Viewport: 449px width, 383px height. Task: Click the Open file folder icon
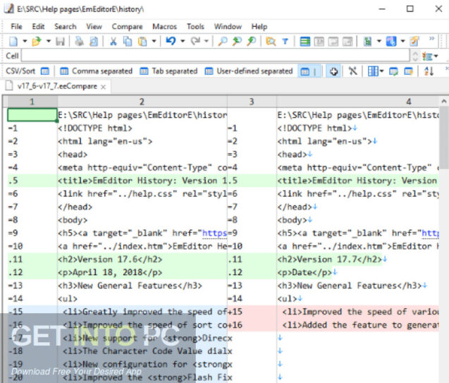tap(37, 42)
